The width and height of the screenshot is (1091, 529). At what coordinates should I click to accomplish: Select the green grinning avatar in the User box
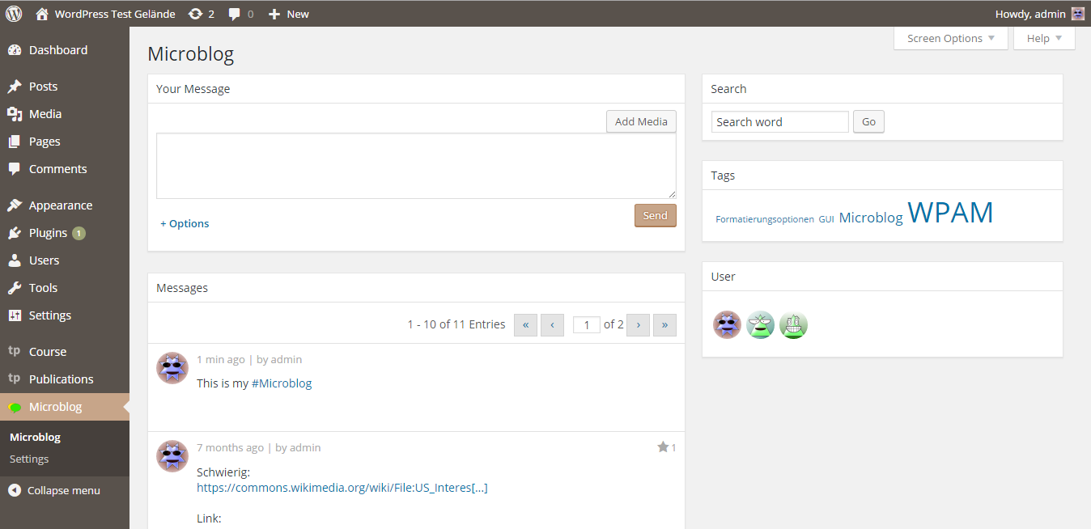tap(793, 324)
